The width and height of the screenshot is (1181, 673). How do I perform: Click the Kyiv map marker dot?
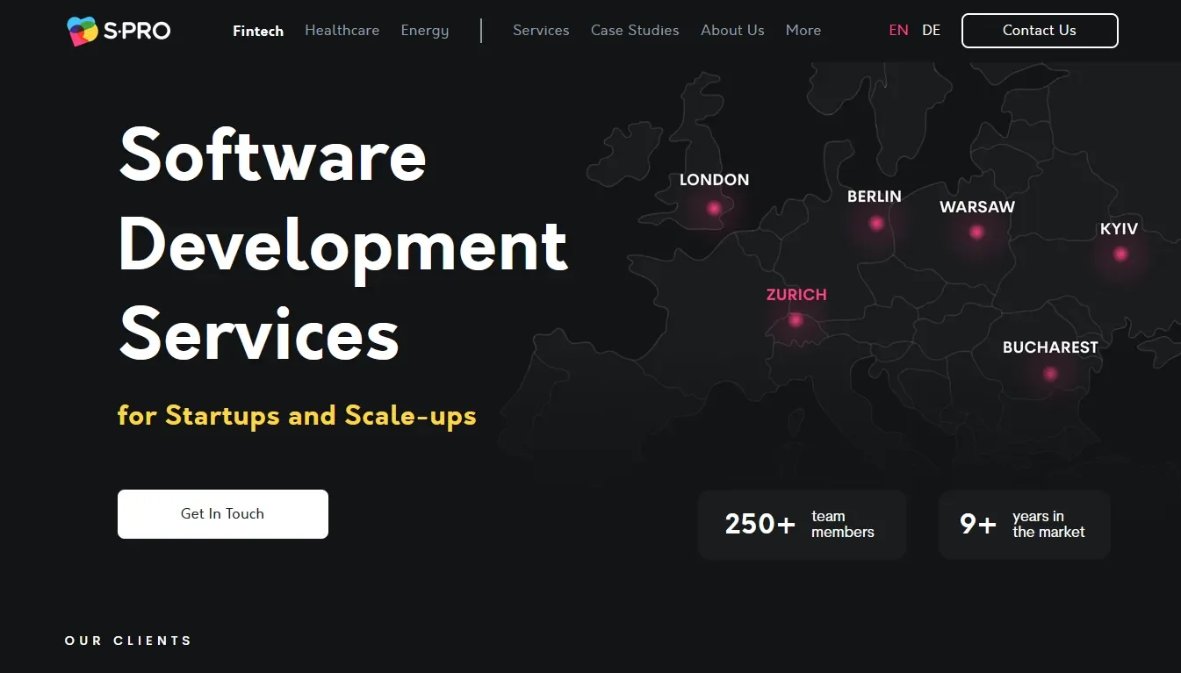point(1120,254)
